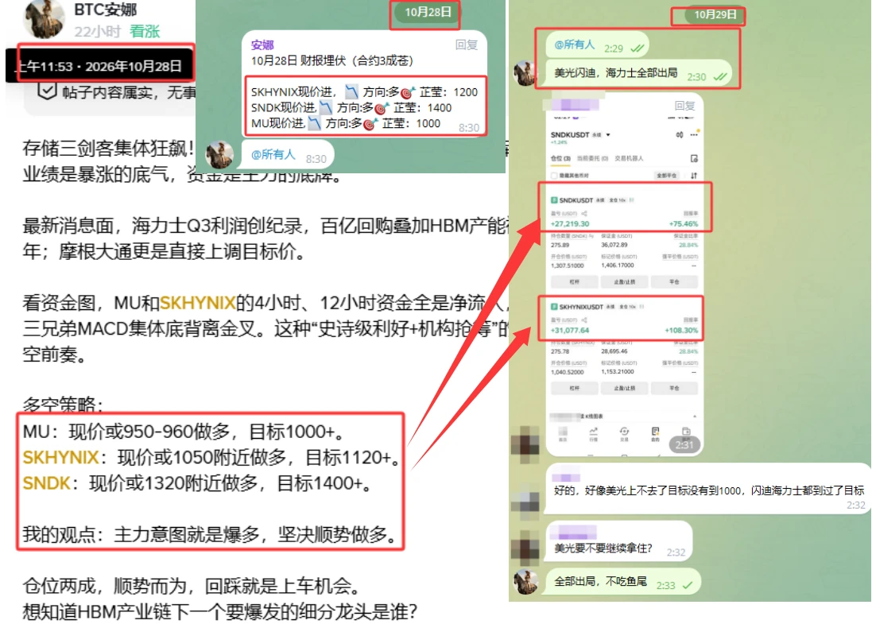Switch to the 交易机器人 tab
872x624 pixels.
(x=629, y=158)
